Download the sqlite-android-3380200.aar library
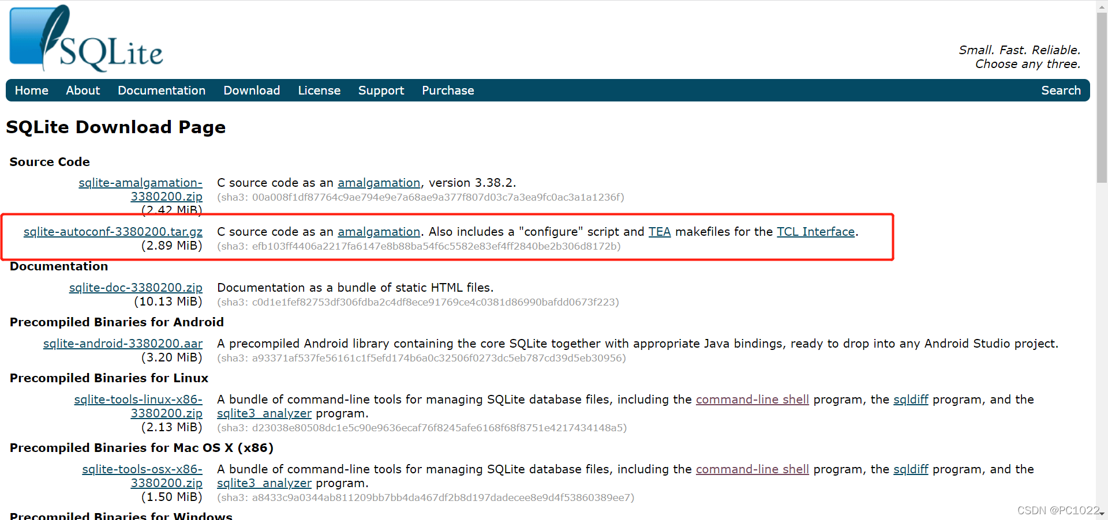Viewport: 1108px width, 520px height. tap(122, 343)
